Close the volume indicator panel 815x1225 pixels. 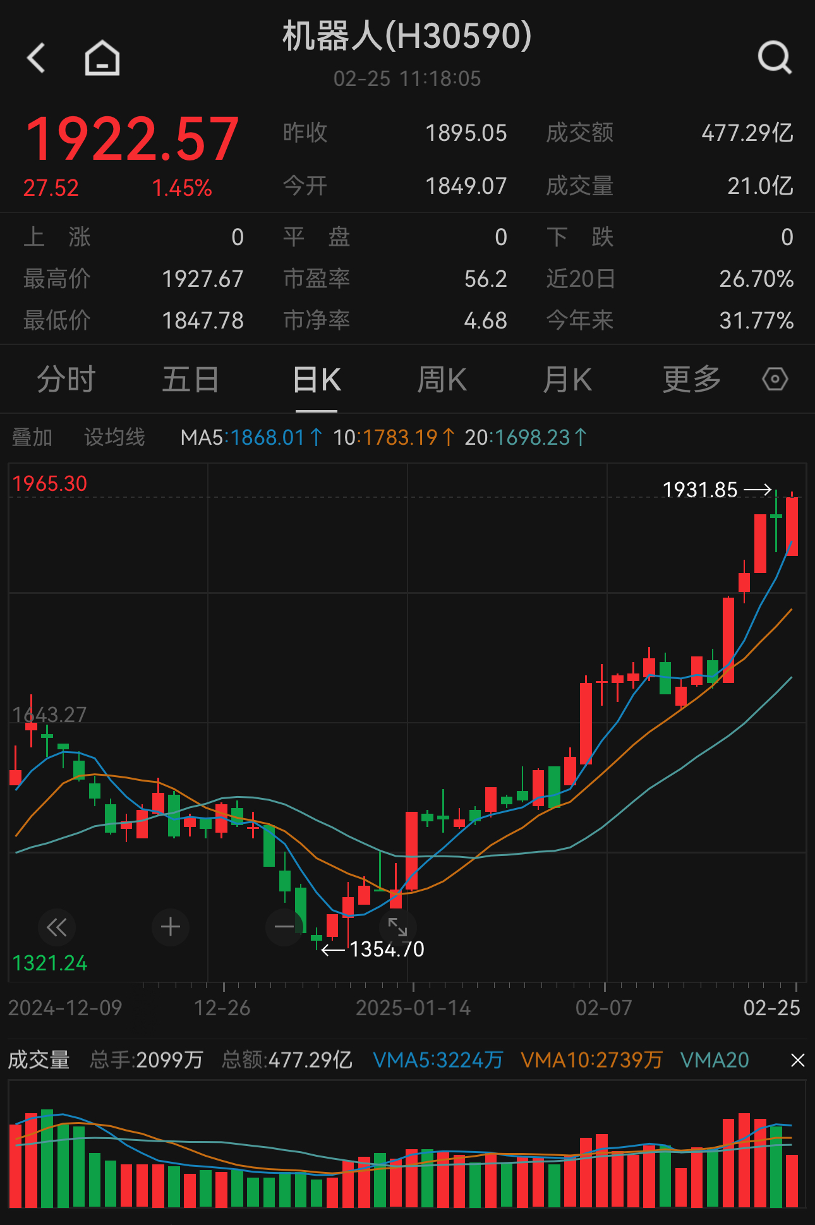[798, 1060]
